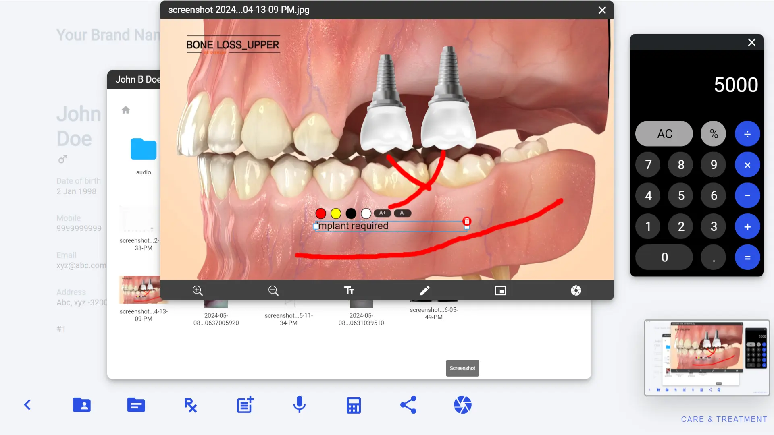The height and width of the screenshot is (435, 774).
Task: Click the frame/crop tool
Action: (x=500, y=290)
